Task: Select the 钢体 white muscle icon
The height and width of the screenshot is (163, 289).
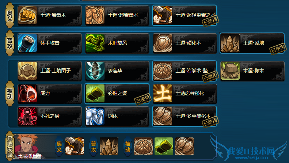Action: [95, 116]
